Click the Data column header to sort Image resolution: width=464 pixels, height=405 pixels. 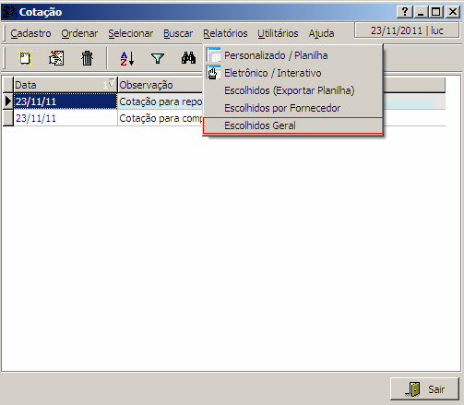click(x=65, y=85)
